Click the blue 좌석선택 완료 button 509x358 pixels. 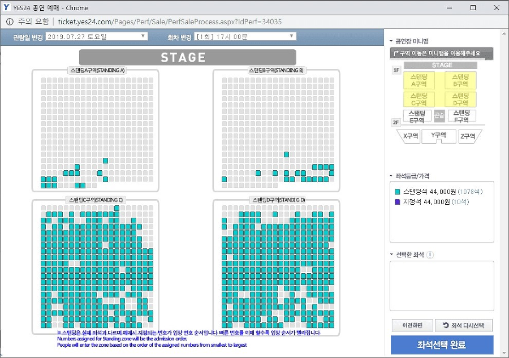coord(442,345)
